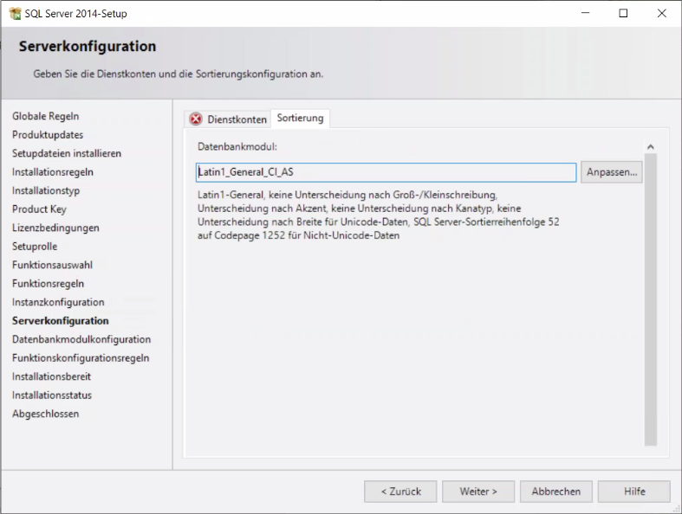The width and height of the screenshot is (682, 514).
Task: Select Globale Regeln step in sidebar
Action: pyautogui.click(x=46, y=116)
